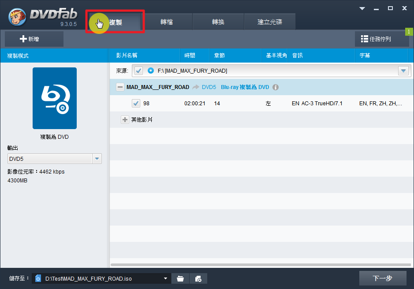Open the save path dropdown arrow

166,278
